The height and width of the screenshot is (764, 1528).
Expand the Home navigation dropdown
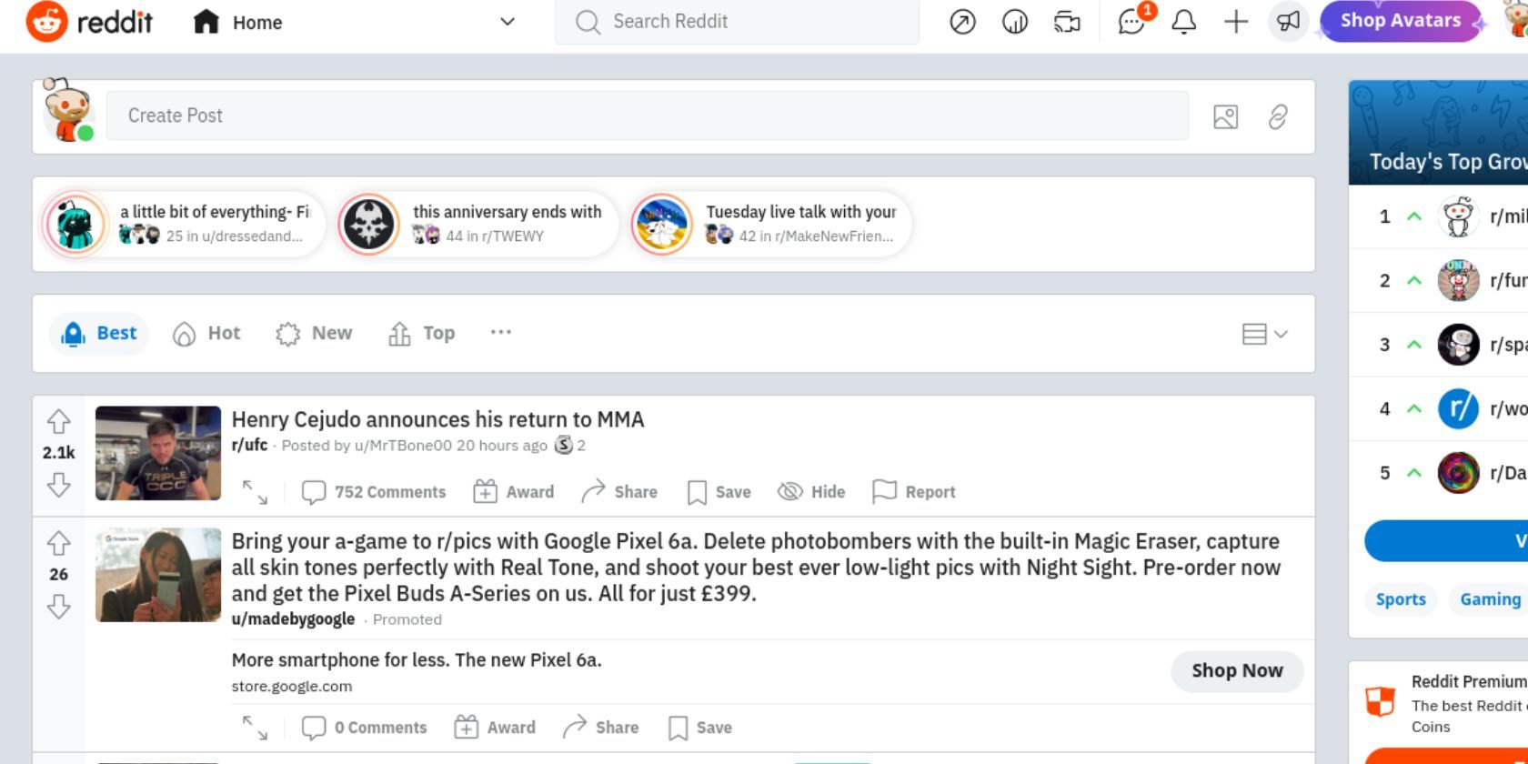click(x=508, y=22)
